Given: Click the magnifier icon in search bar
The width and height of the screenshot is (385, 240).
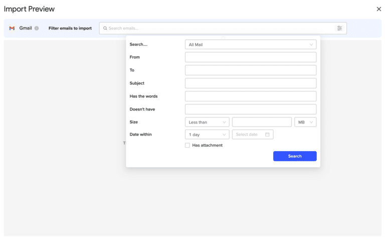Looking at the screenshot, I should tap(105, 29).
